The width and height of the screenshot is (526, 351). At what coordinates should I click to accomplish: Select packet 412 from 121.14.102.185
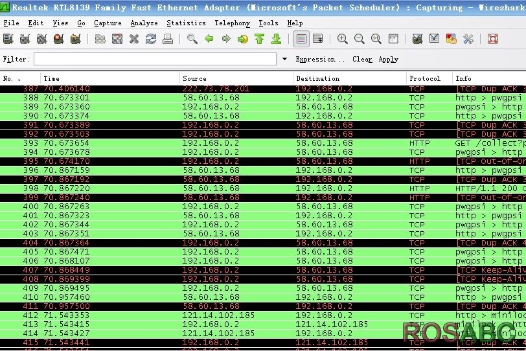pos(263,315)
